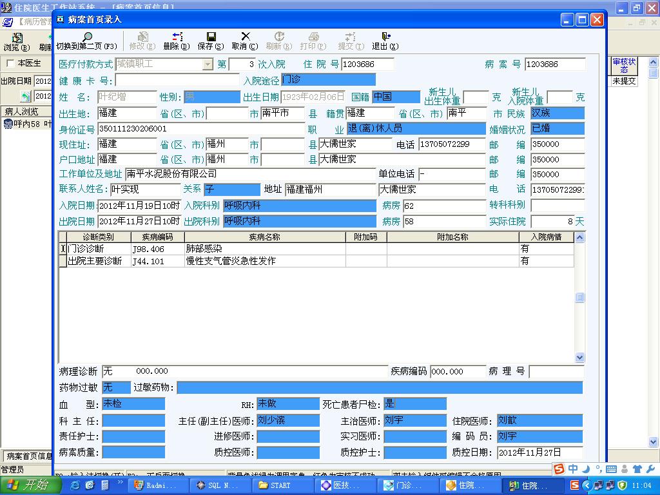Click the 疾病名称 column header
Viewport: 660px width, 495px height.
265,237
